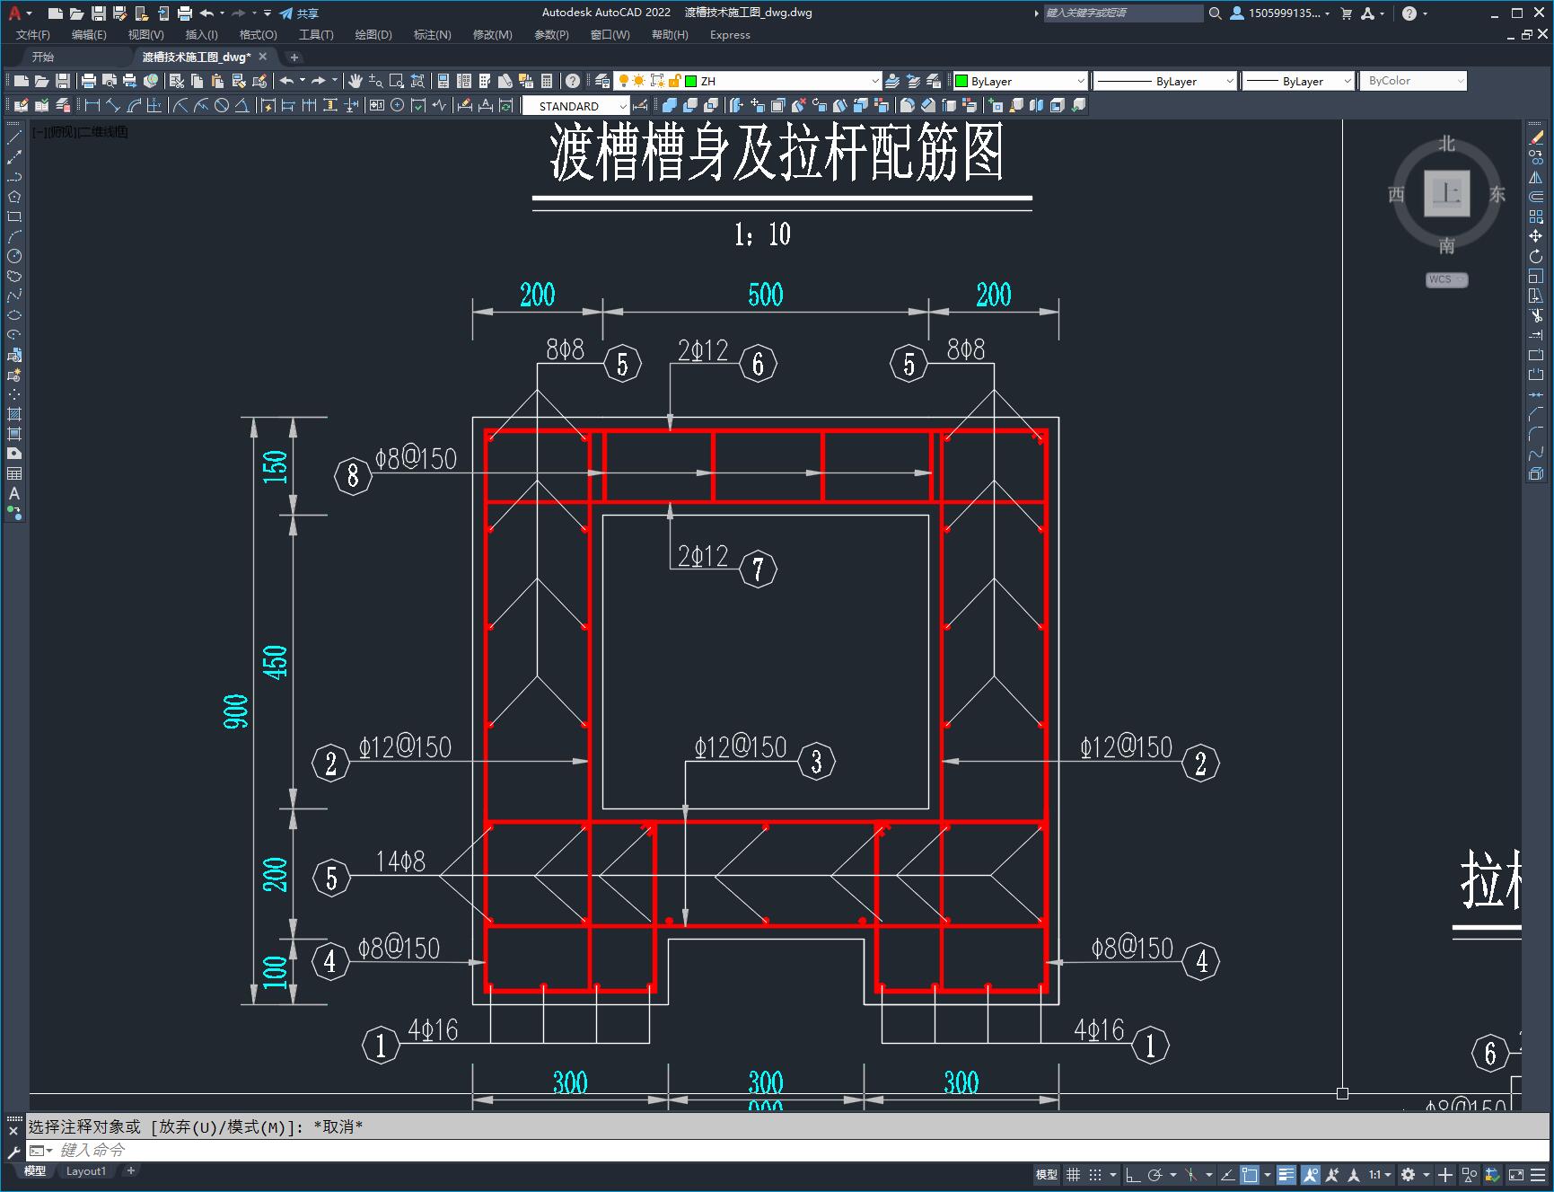Toggle 2D object snap in status bar
This screenshot has height=1192, width=1554.
point(1250,1174)
